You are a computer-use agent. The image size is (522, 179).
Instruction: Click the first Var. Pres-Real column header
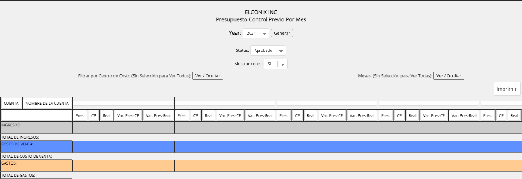[159, 116]
